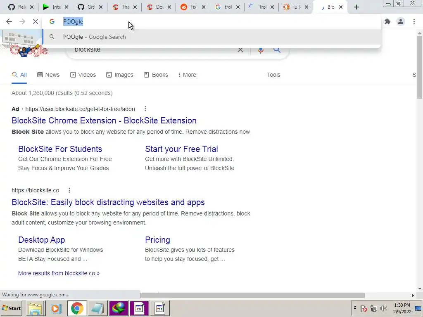
Task: Open the 'Pricing' sitelink
Action: tap(157, 240)
